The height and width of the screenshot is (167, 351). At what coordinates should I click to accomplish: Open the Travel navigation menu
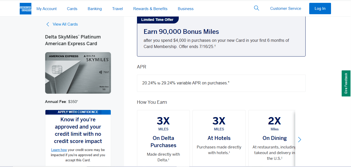117,9
